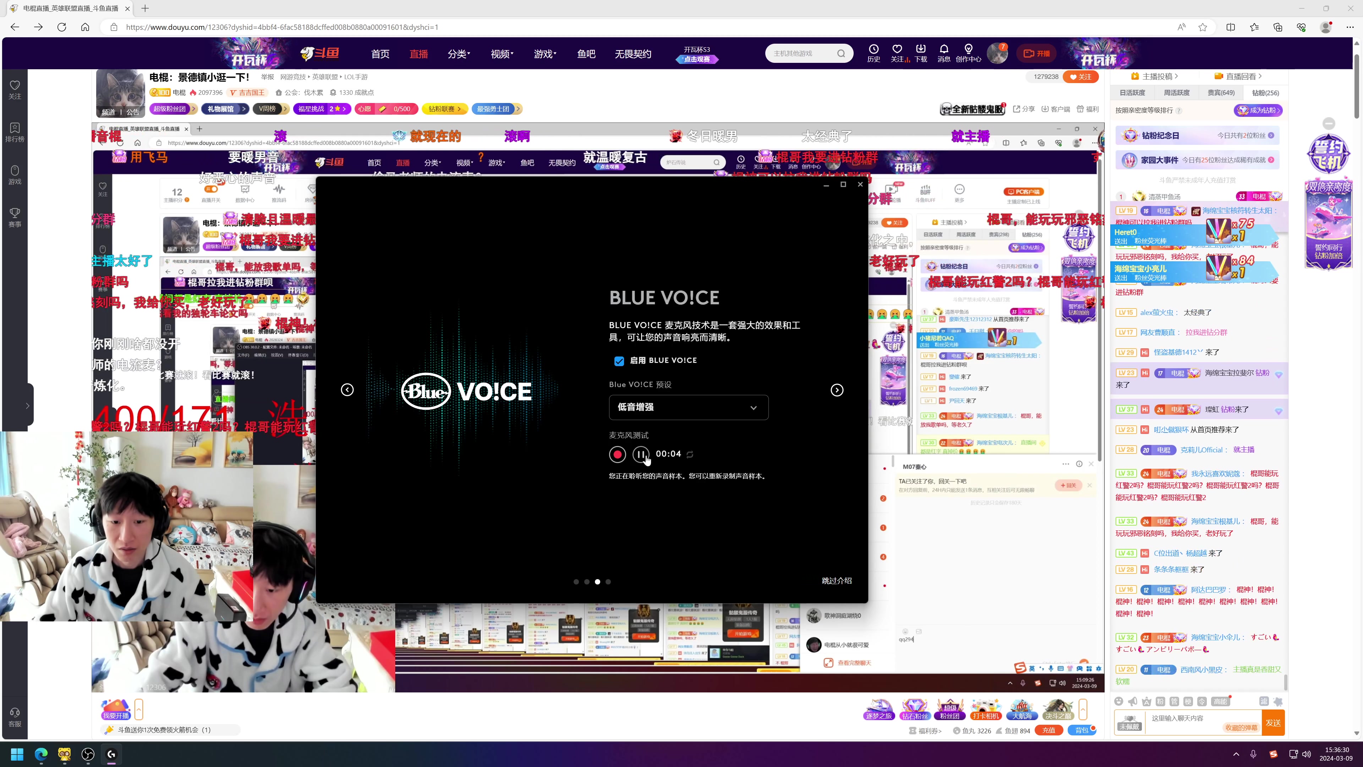Follow the streamer with orange 关注 button
This screenshot has width=1363, height=767.
[x=1080, y=77]
